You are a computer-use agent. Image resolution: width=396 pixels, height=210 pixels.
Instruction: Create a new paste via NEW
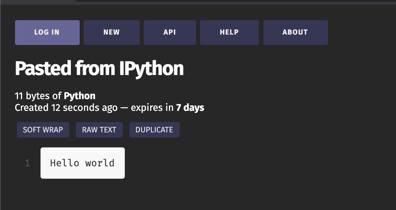[x=111, y=32]
